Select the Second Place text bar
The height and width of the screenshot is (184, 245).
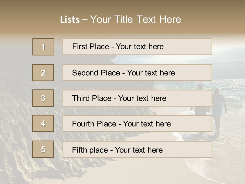coord(137,73)
